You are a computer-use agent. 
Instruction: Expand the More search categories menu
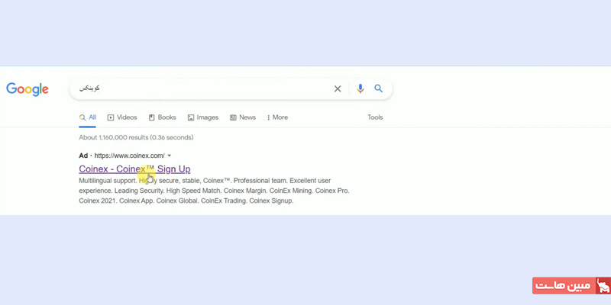(277, 117)
